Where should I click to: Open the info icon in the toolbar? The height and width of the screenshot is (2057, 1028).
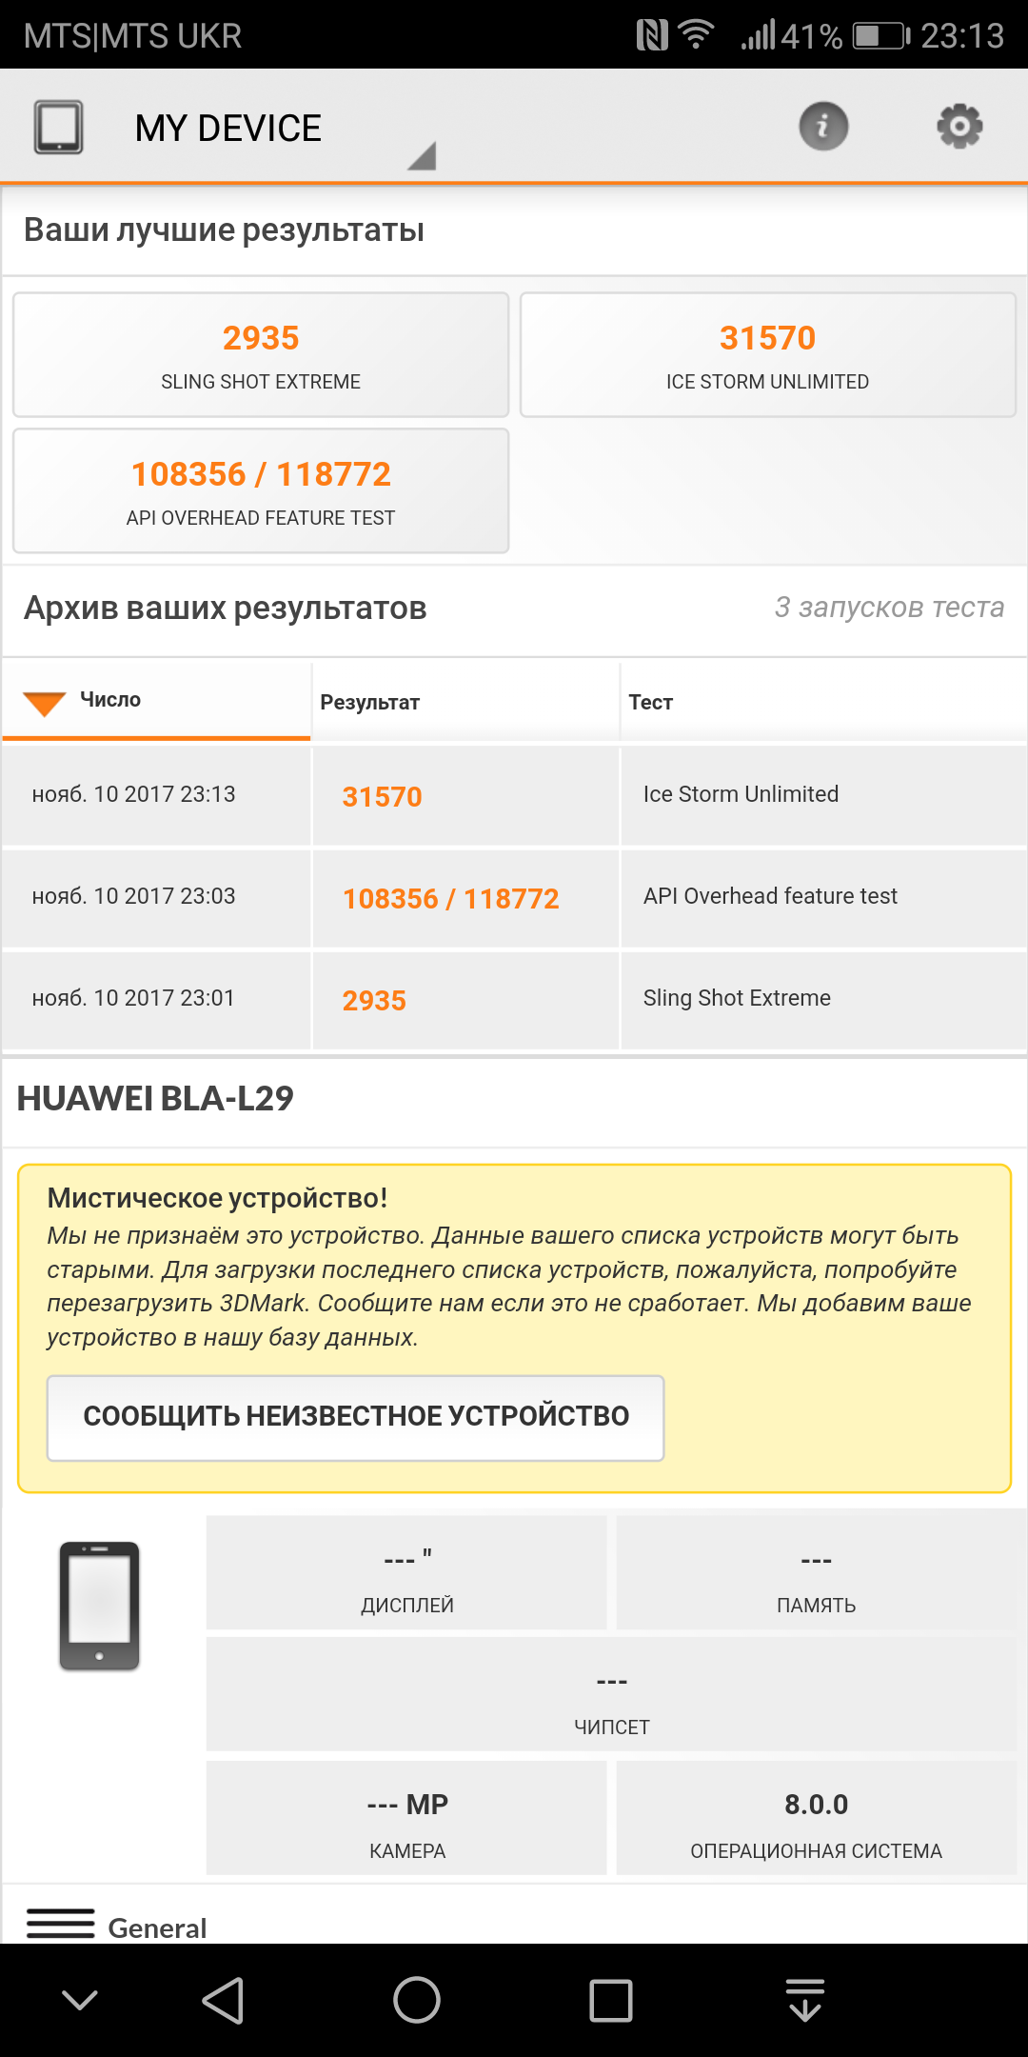823,126
